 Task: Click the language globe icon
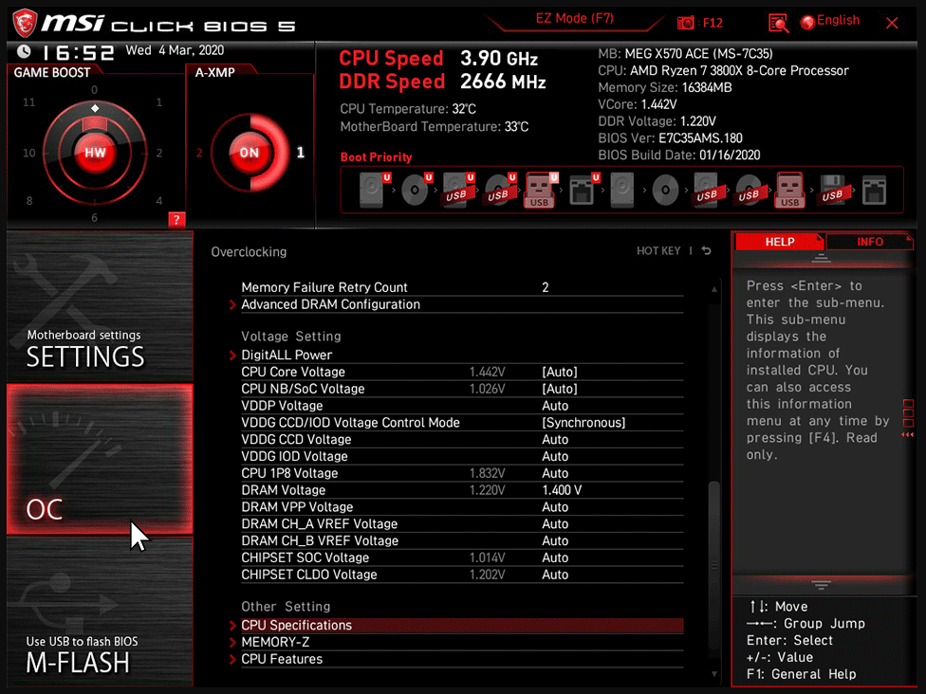tap(807, 22)
